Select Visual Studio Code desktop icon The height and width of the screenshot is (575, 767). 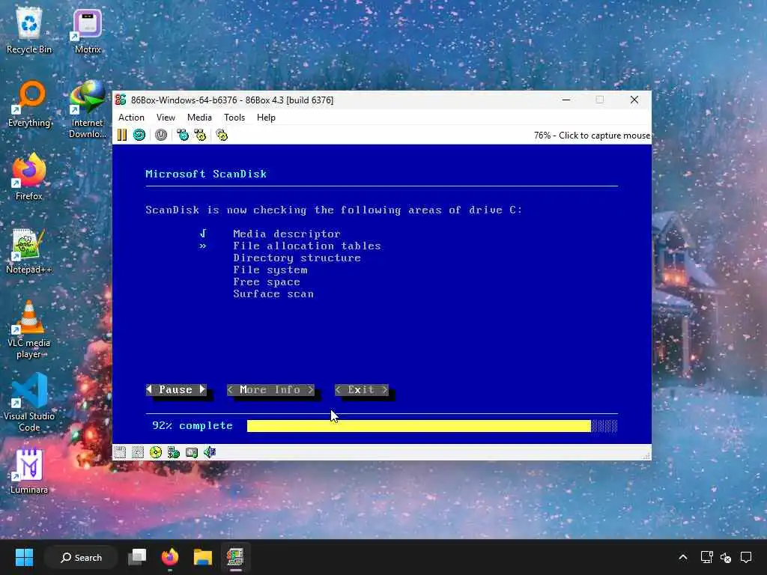coord(29,403)
